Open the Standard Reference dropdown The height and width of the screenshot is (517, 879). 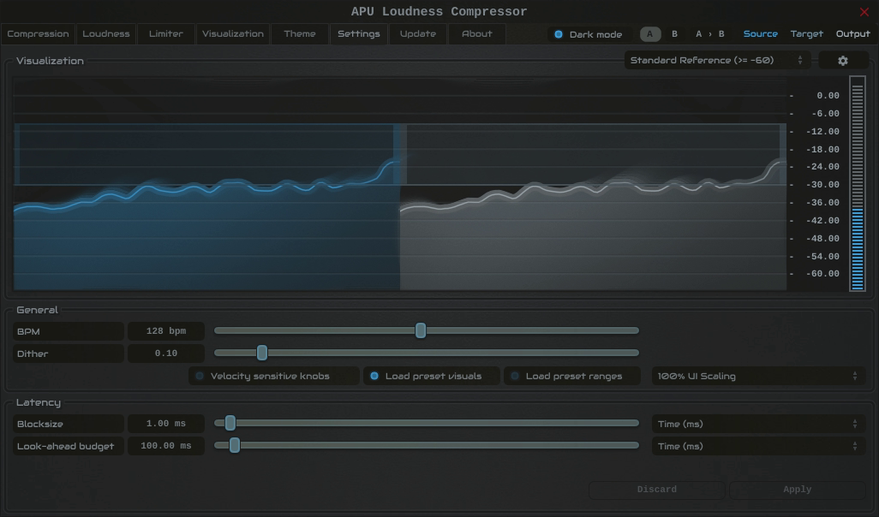[717, 61]
